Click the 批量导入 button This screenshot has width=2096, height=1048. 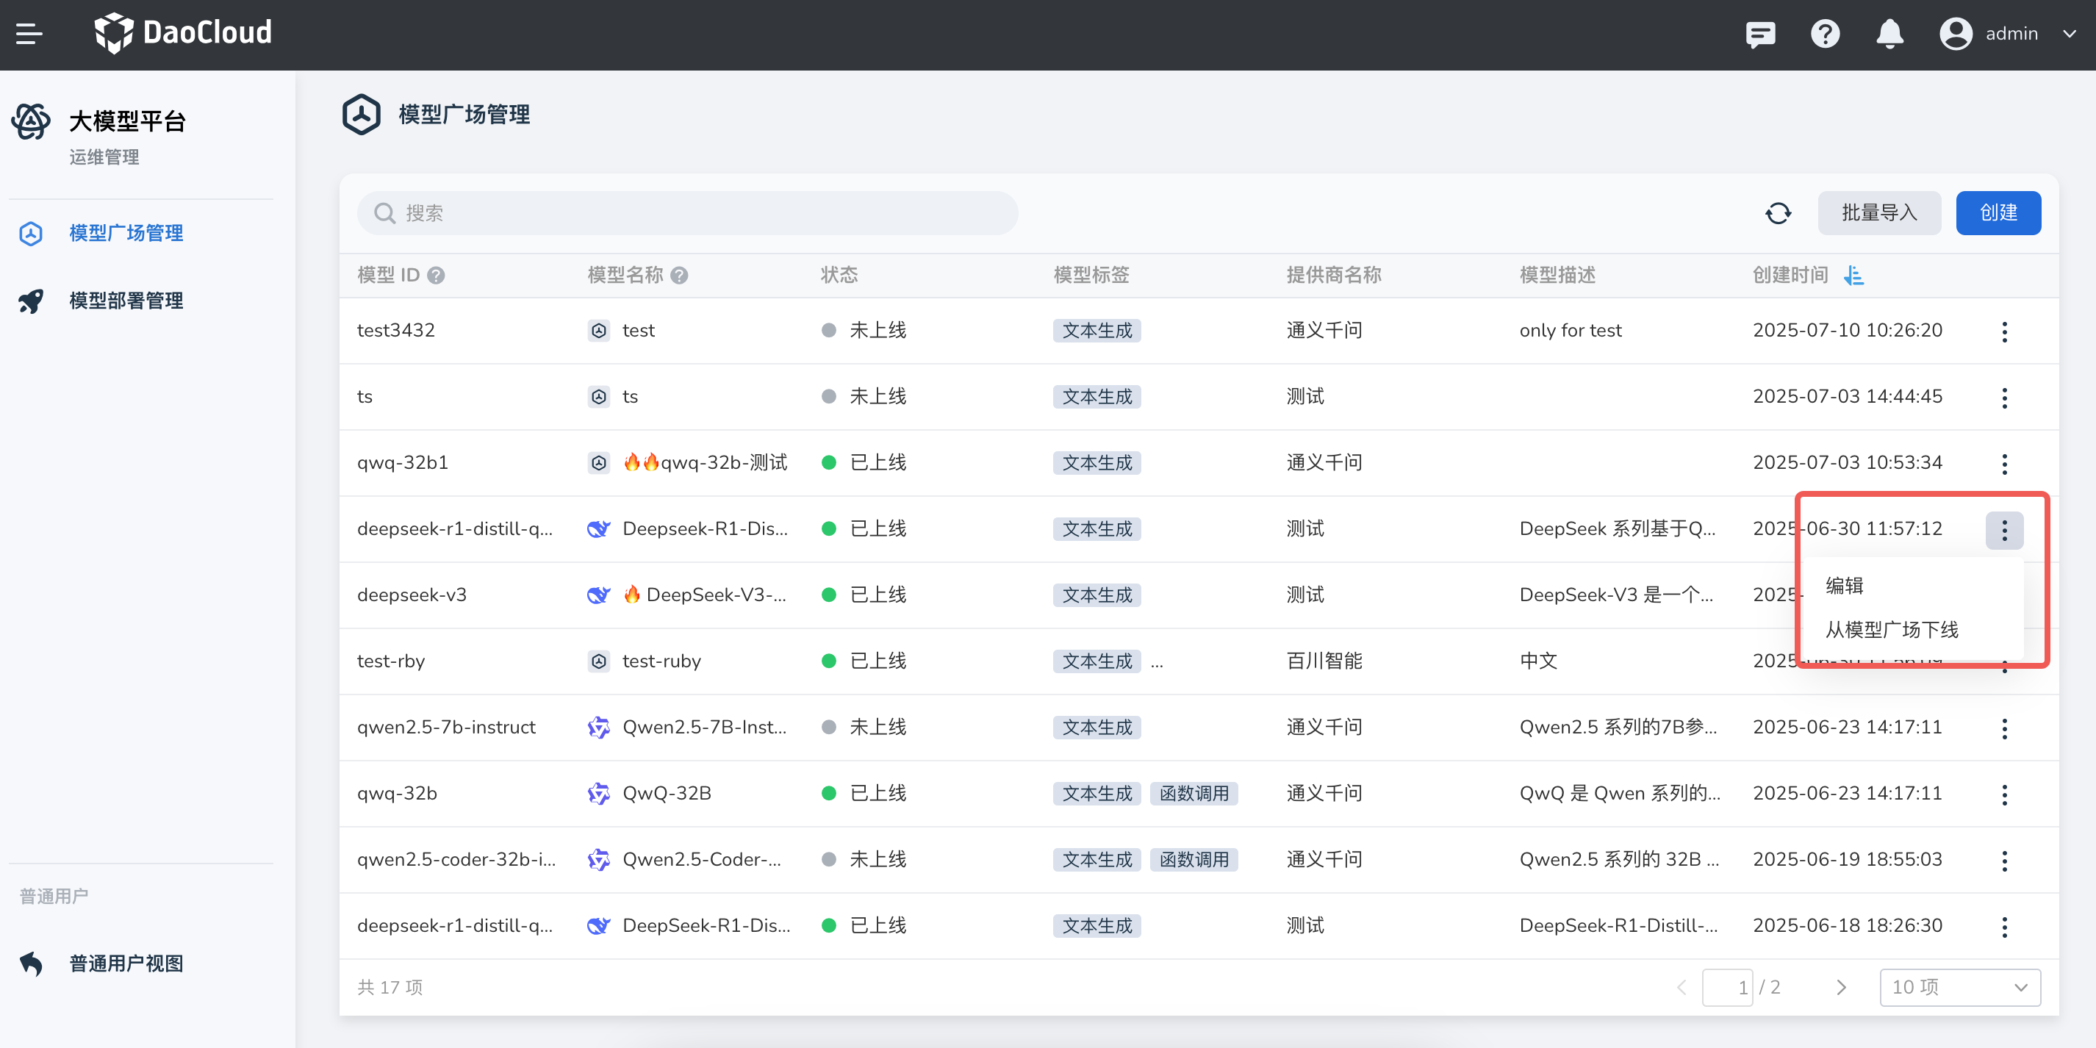[x=1878, y=213]
